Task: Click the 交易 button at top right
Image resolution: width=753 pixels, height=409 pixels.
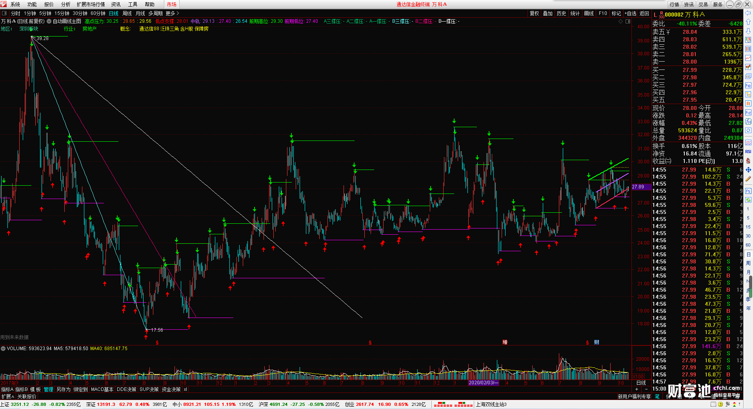Action: tap(703, 4)
